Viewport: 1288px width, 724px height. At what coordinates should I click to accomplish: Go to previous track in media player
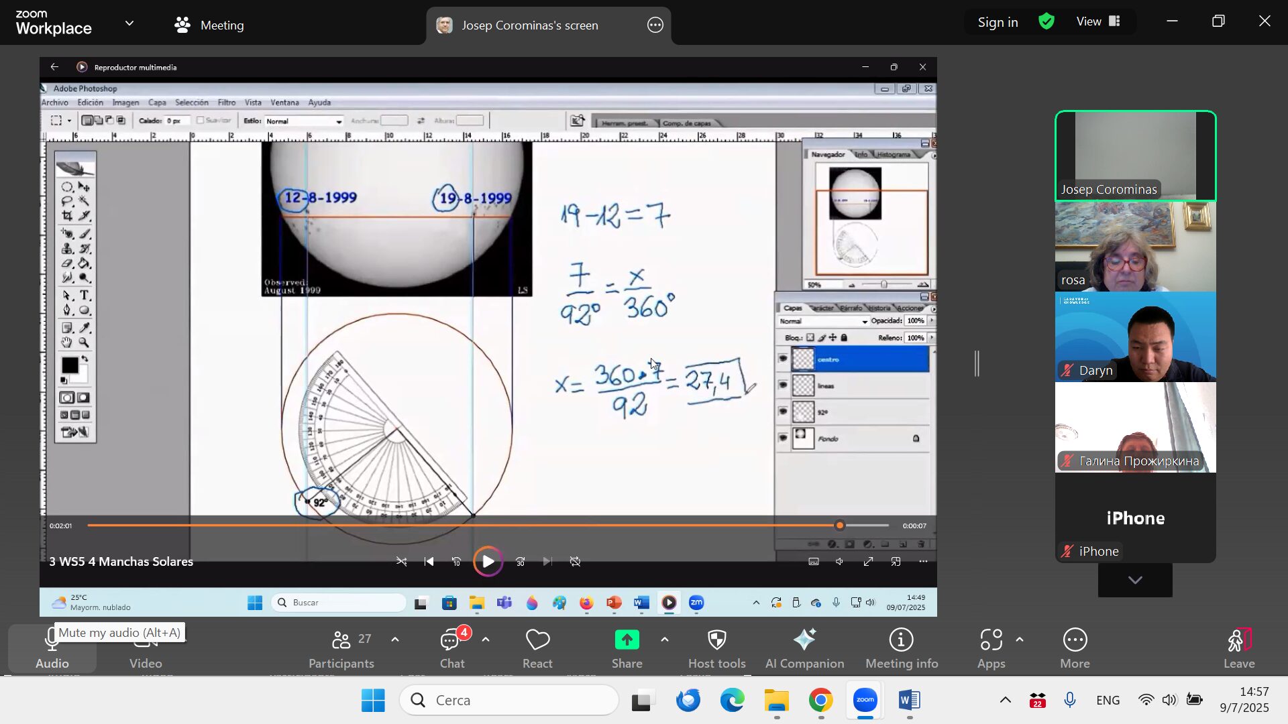point(429,562)
